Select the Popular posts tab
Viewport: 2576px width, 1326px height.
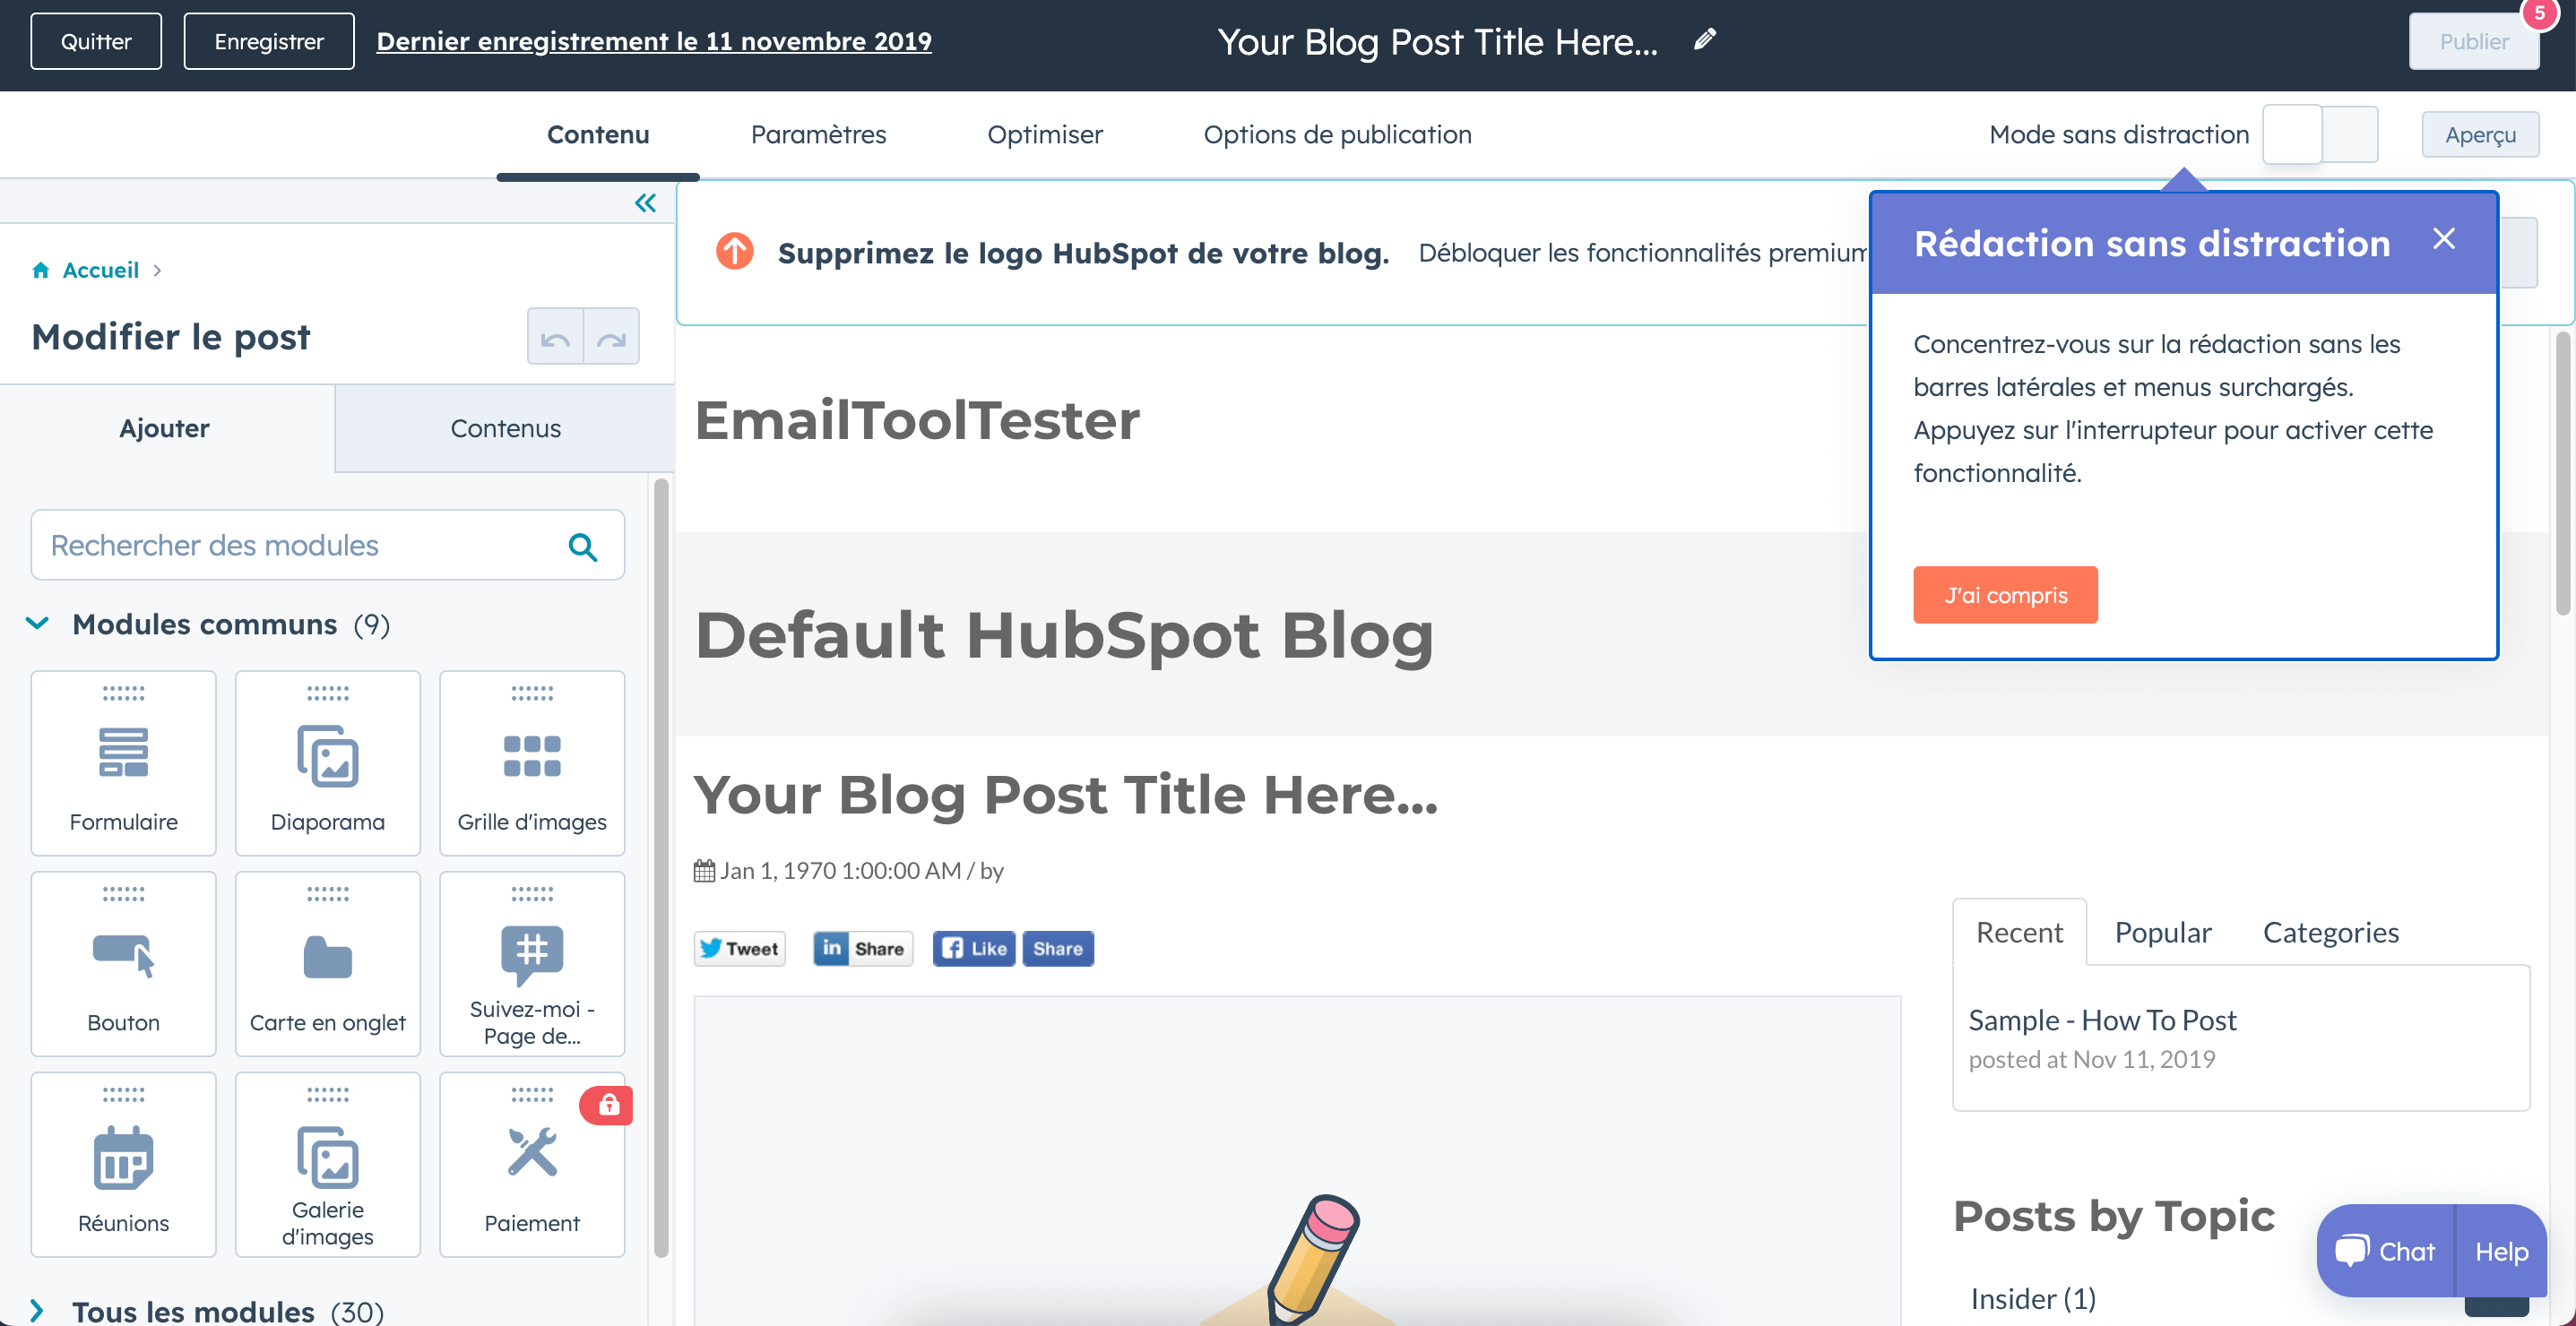click(x=2164, y=932)
